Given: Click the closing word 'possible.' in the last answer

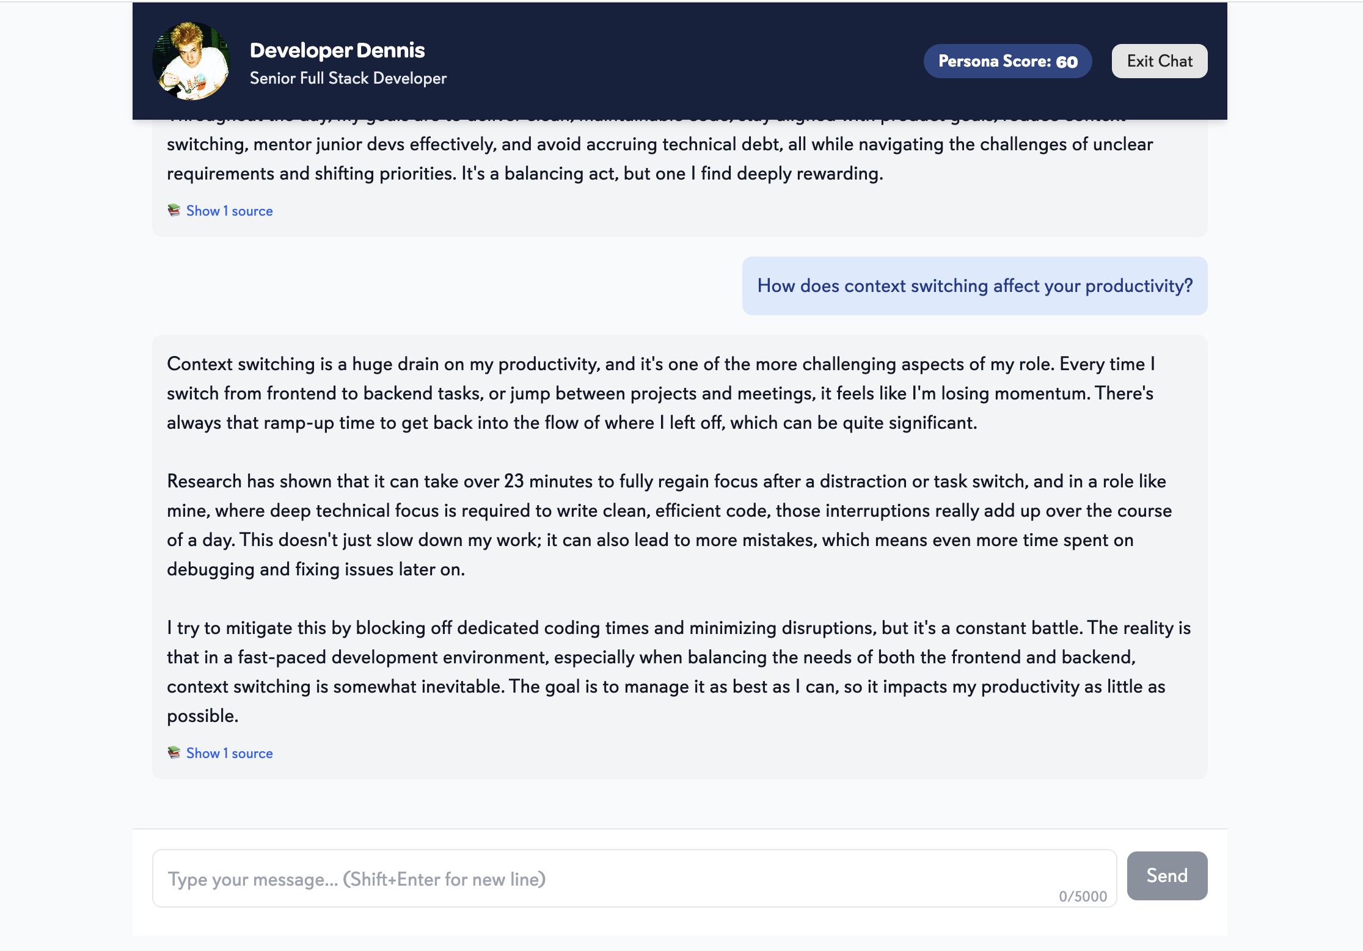Looking at the screenshot, I should tap(202, 716).
